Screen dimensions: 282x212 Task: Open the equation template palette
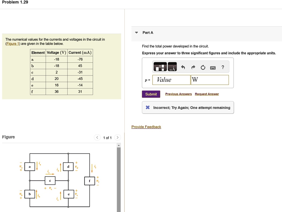(x=160, y=66)
